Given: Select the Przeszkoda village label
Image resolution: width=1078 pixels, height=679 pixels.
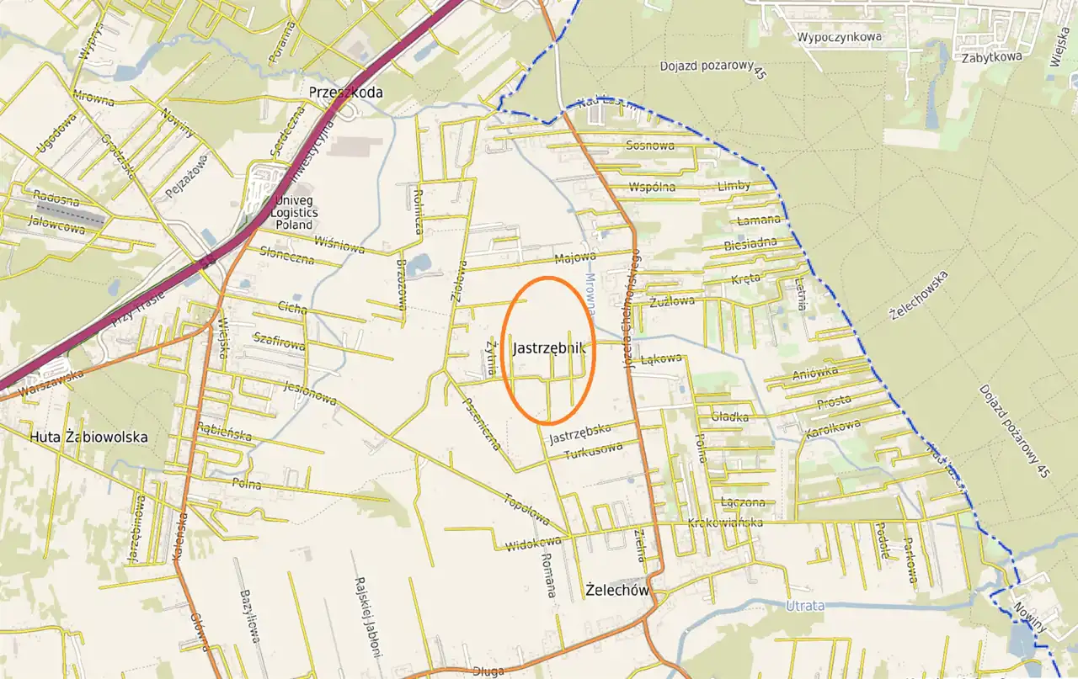Looking at the screenshot, I should pos(346,93).
